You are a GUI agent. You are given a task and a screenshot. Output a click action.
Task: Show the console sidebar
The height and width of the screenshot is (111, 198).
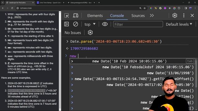(67, 24)
